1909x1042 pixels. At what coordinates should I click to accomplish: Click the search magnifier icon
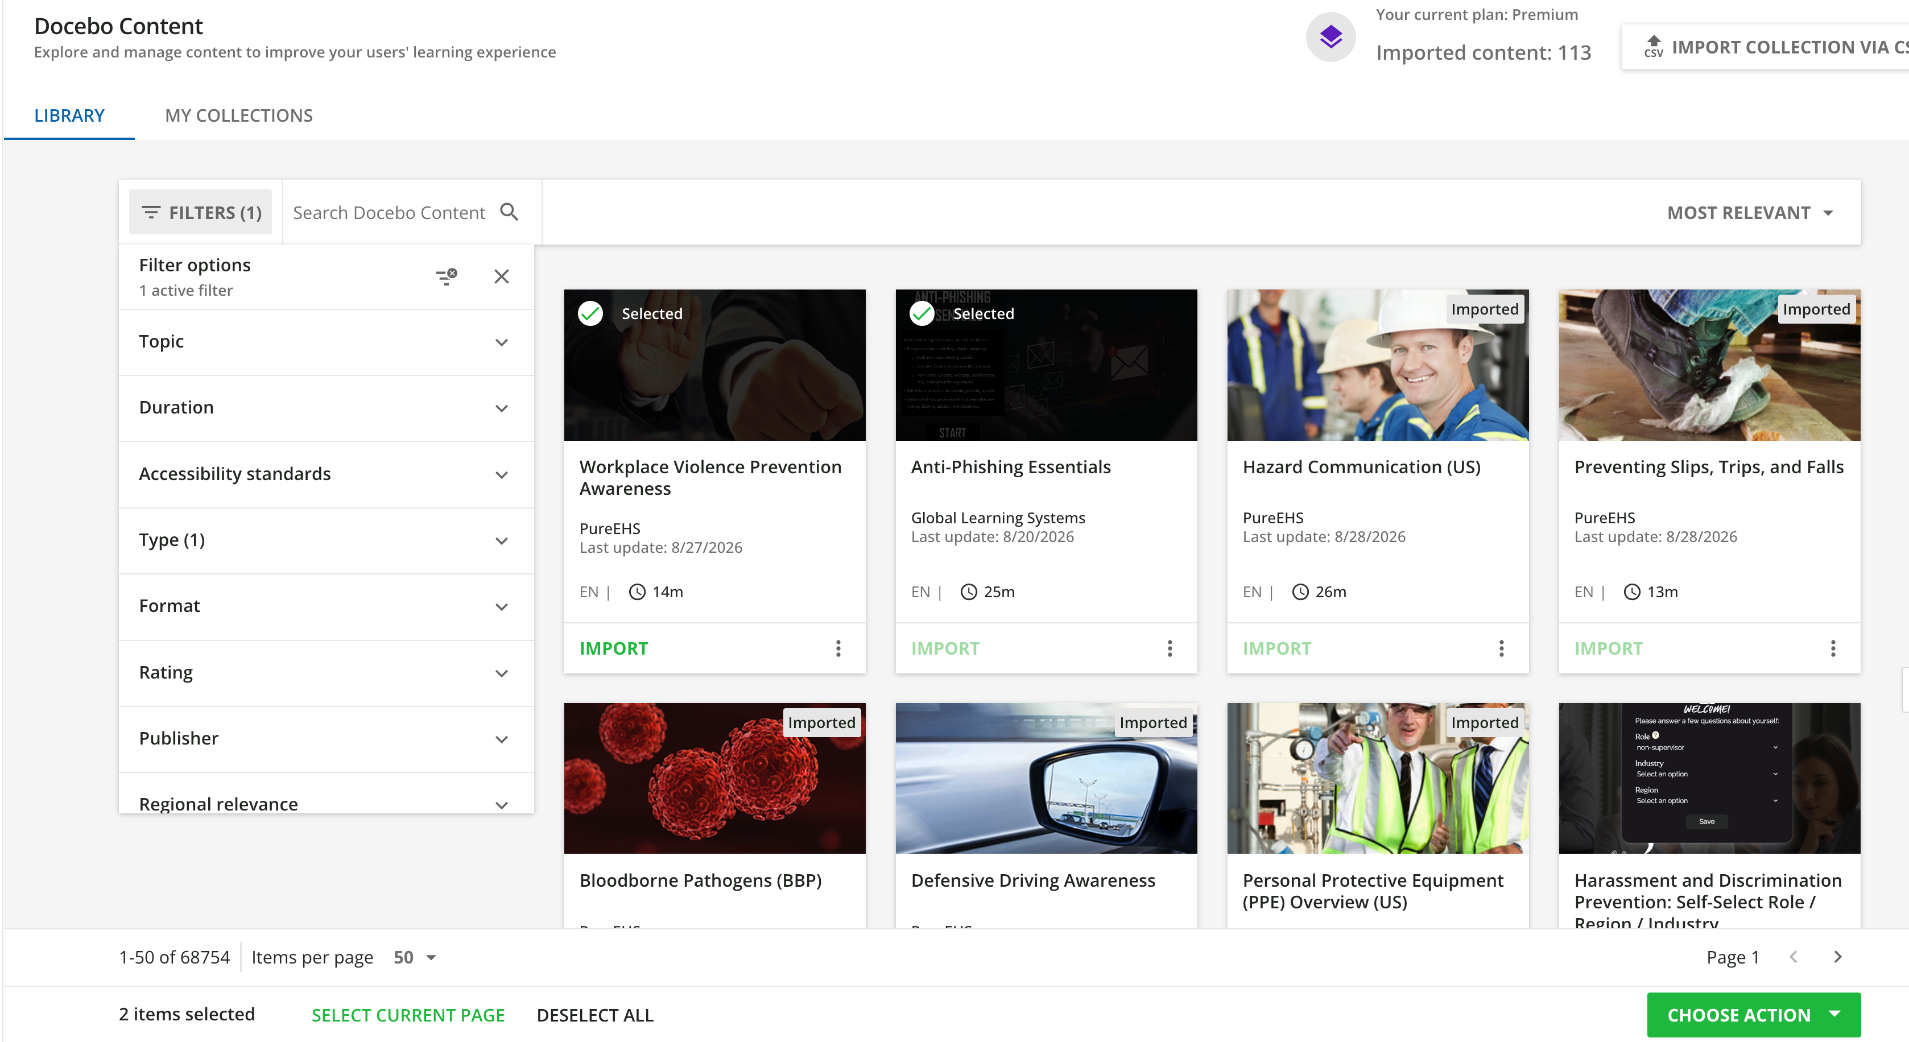point(509,213)
